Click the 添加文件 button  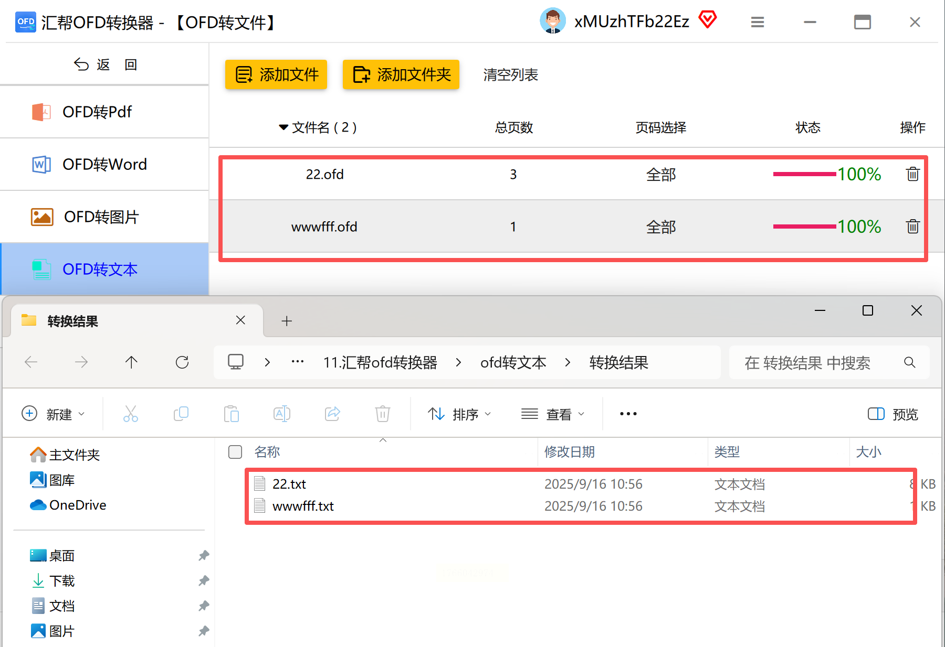pyautogui.click(x=276, y=74)
